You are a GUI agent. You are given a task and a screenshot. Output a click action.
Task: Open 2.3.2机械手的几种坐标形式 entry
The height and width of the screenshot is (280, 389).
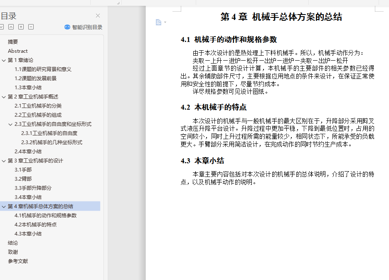(x=52, y=142)
